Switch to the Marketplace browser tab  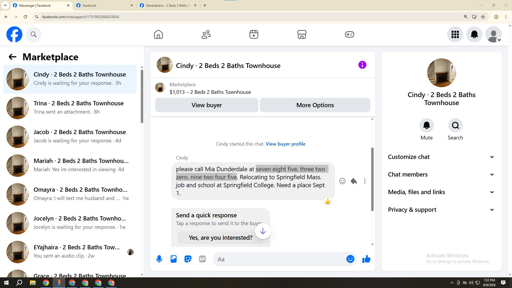click(x=168, y=5)
